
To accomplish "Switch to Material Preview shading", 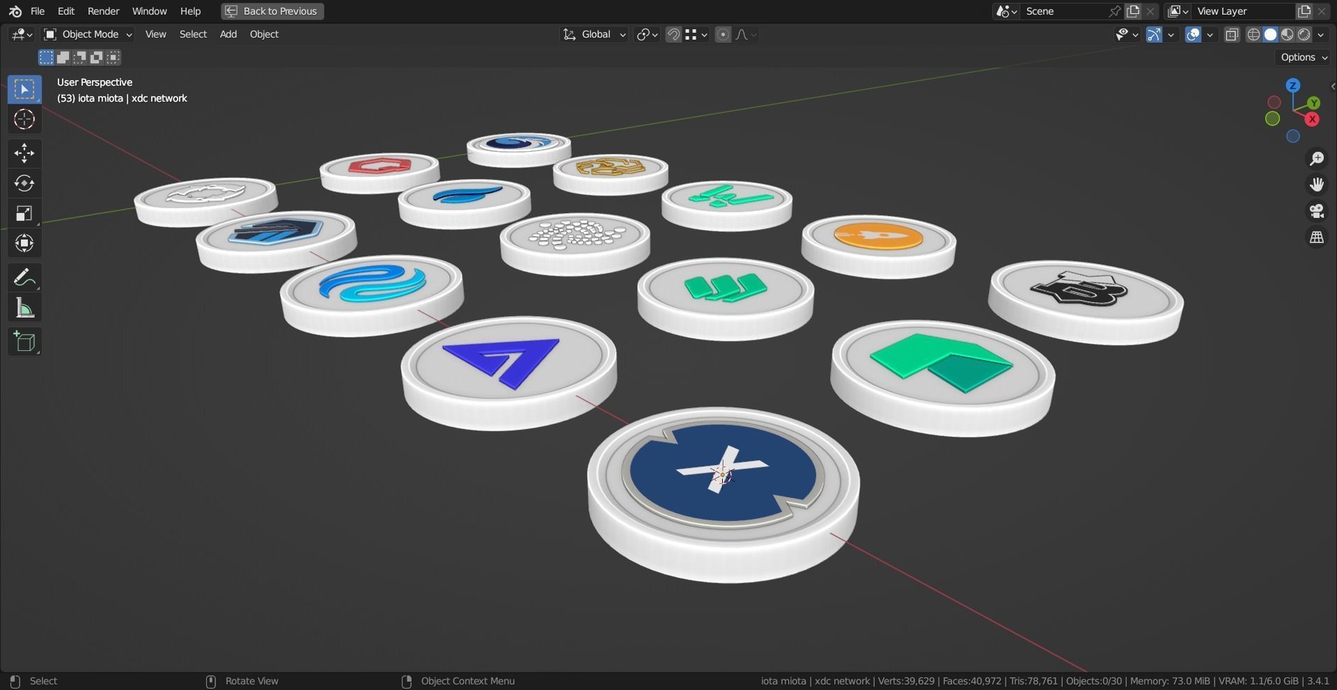I will pos(1287,34).
